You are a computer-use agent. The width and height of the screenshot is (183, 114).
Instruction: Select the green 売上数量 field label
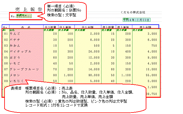[x=107, y=30]
